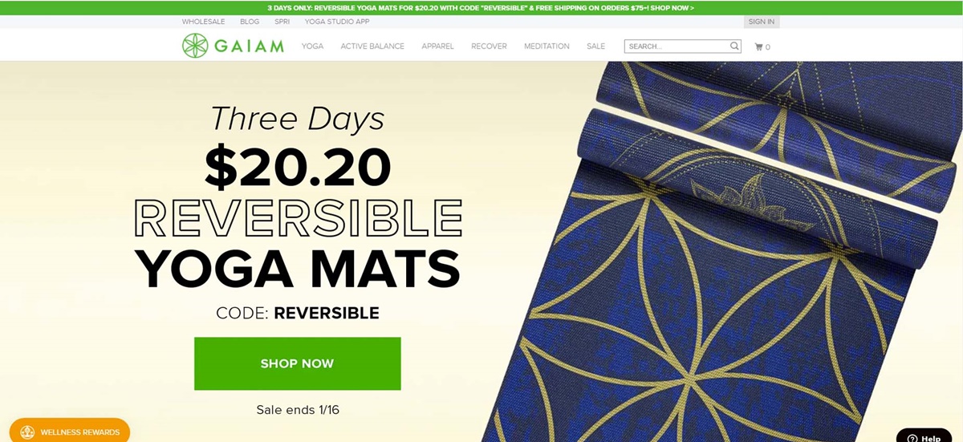Image resolution: width=963 pixels, height=442 pixels.
Task: Open the Yoga Studio App link
Action: pyautogui.click(x=337, y=22)
